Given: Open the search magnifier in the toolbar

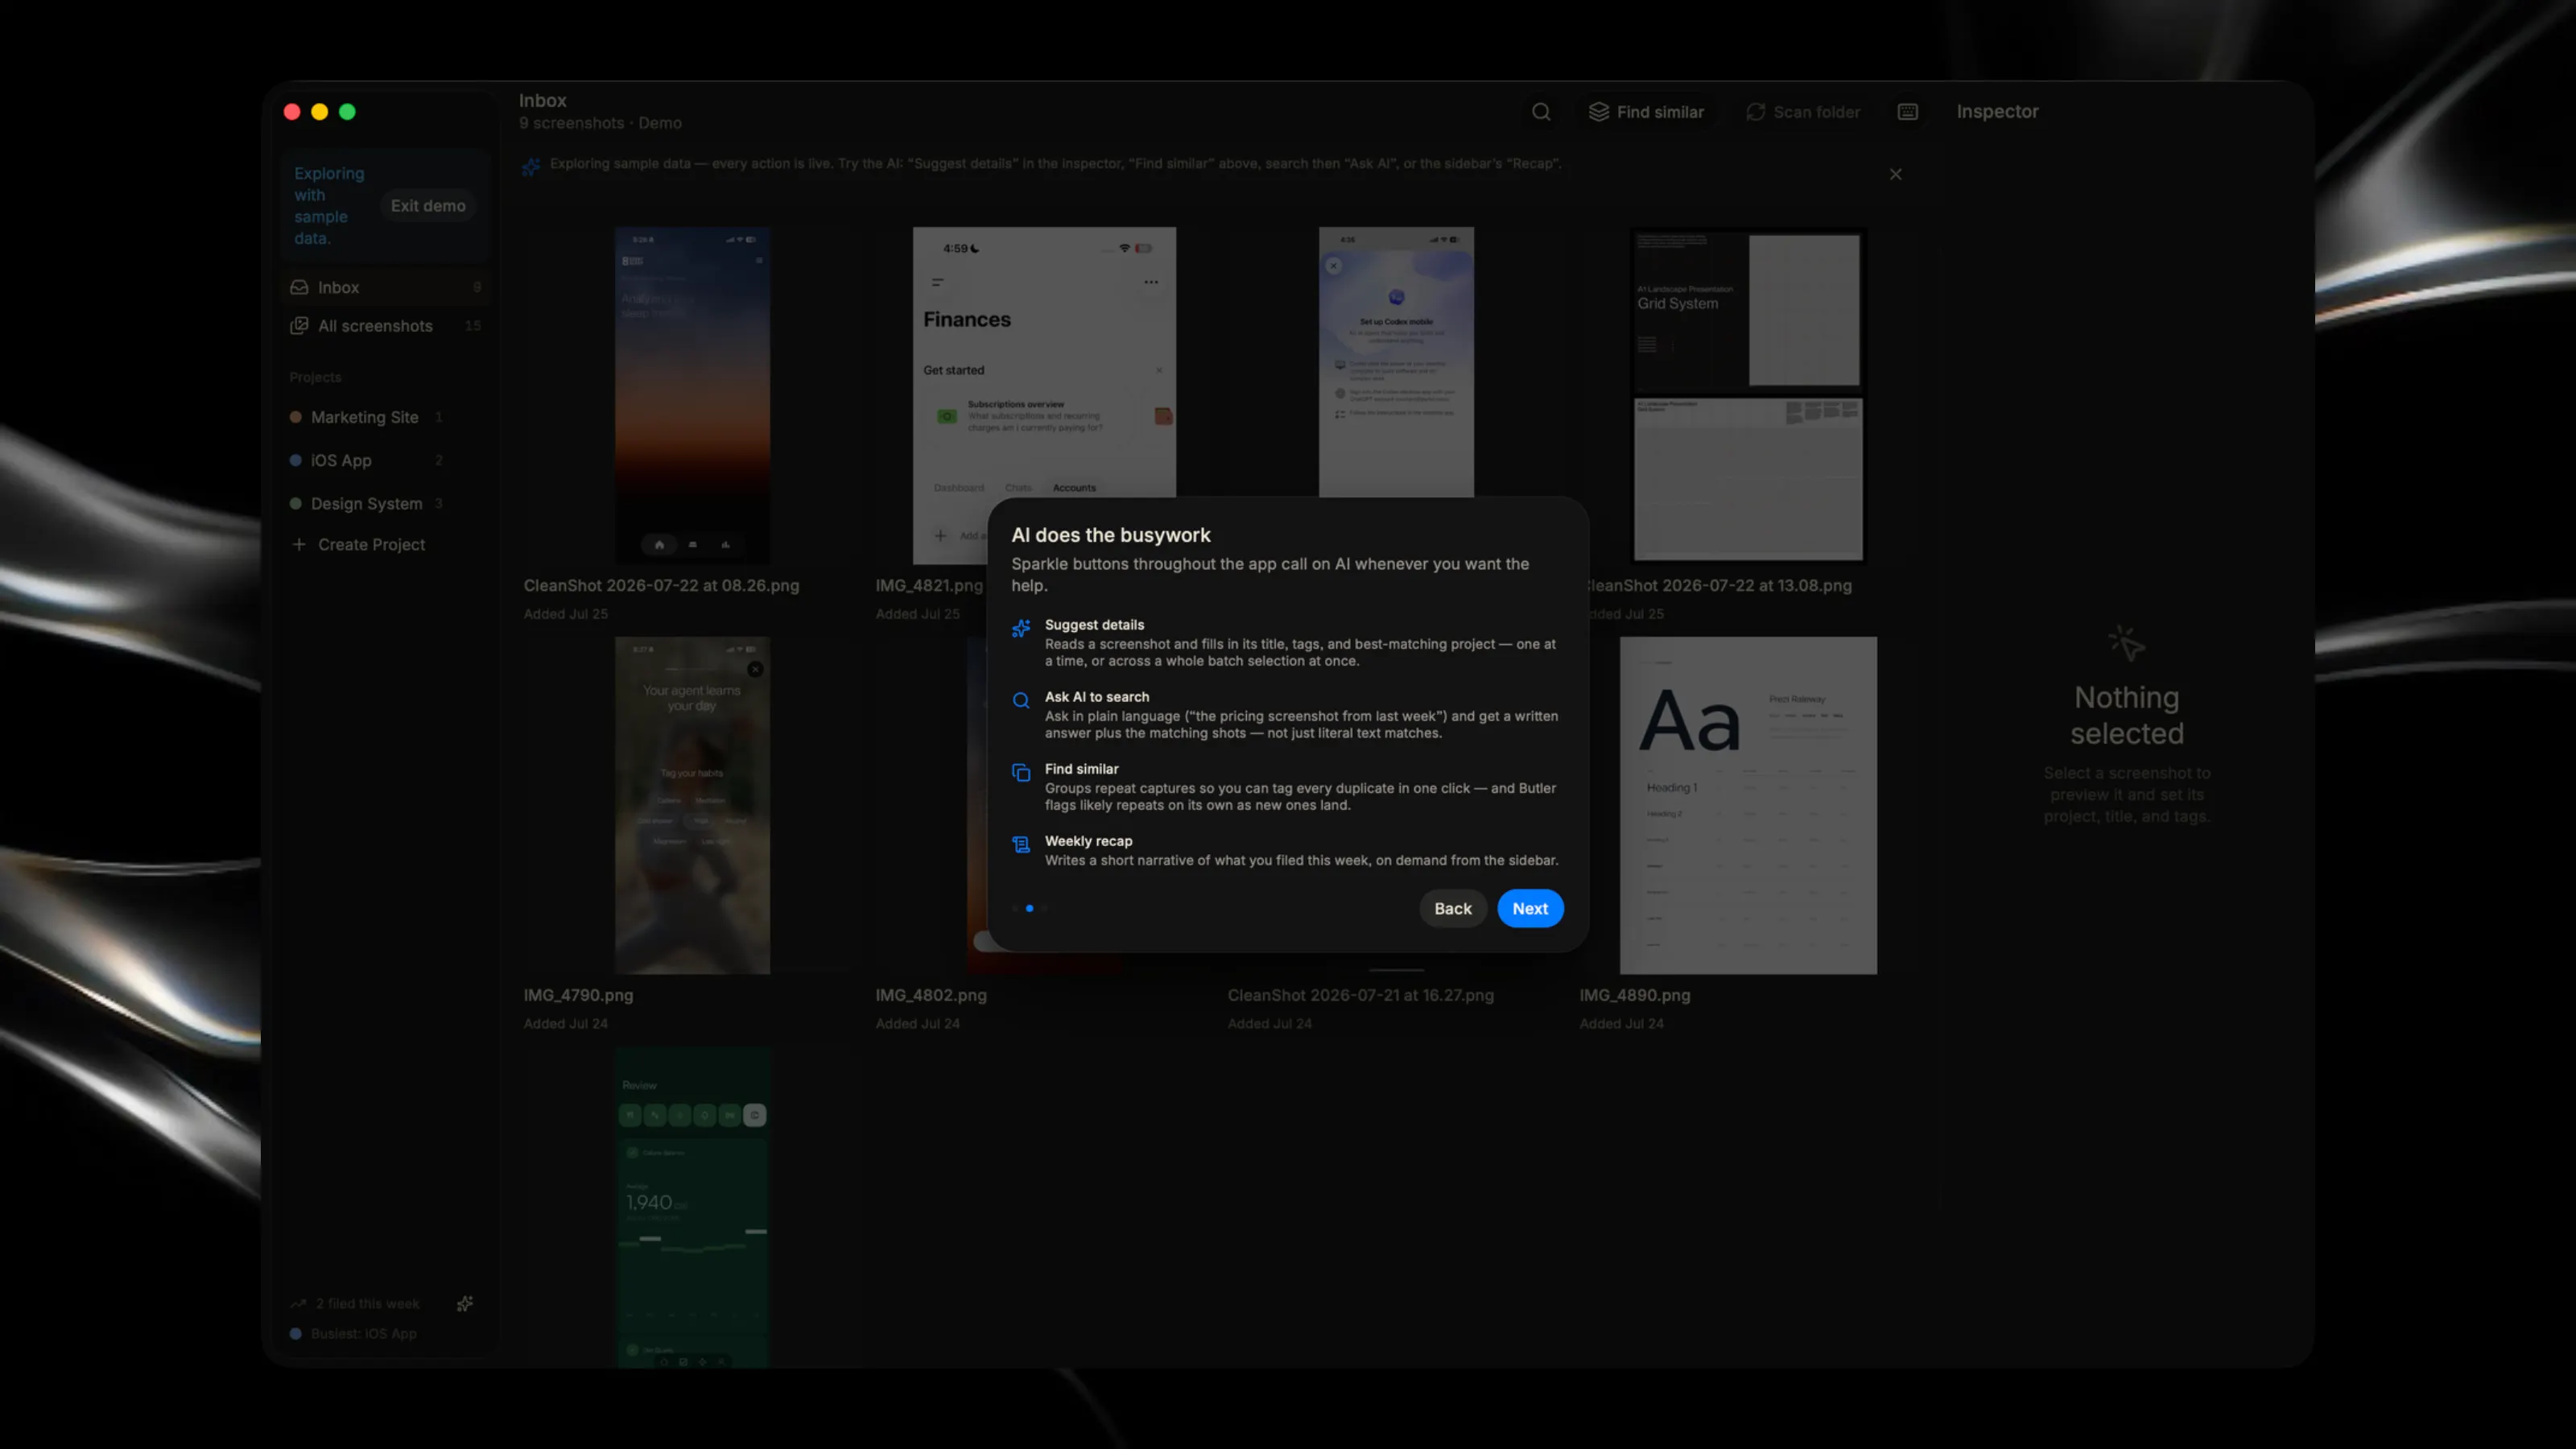Looking at the screenshot, I should tap(1541, 112).
